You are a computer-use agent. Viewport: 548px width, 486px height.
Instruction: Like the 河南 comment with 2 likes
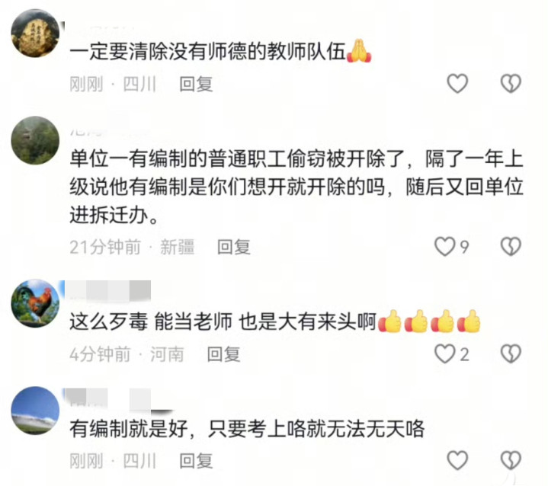pyautogui.click(x=444, y=354)
